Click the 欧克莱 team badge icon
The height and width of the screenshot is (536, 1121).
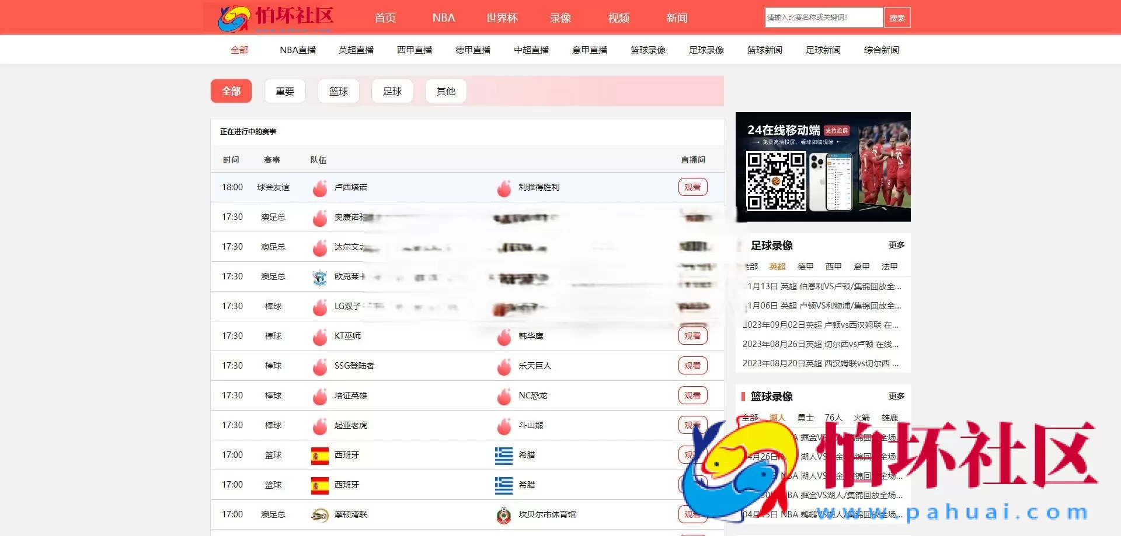pyautogui.click(x=319, y=276)
